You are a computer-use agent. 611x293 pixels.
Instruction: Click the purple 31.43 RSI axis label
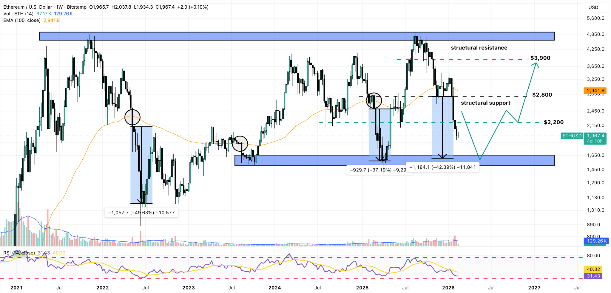(x=593, y=276)
